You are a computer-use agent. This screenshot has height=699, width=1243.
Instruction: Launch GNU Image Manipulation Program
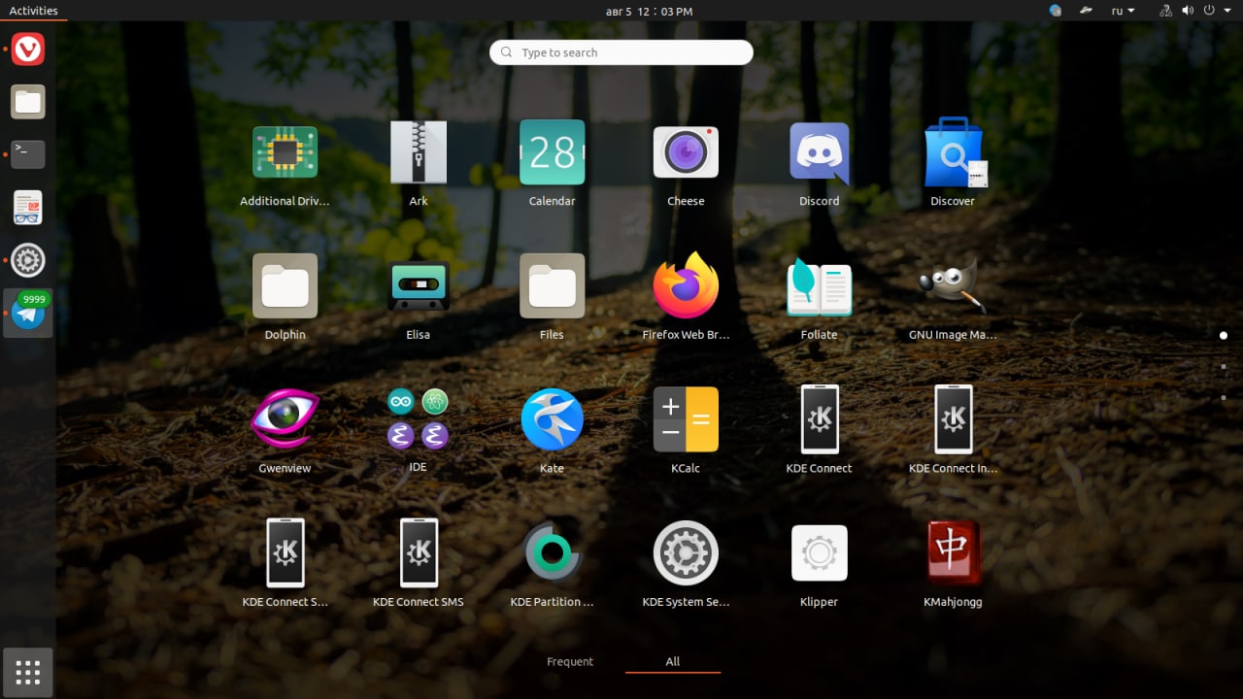click(x=953, y=296)
